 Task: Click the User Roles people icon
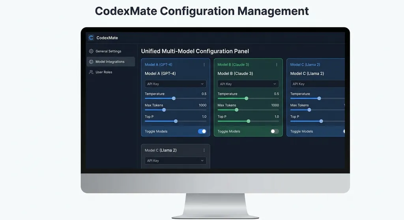(91, 72)
